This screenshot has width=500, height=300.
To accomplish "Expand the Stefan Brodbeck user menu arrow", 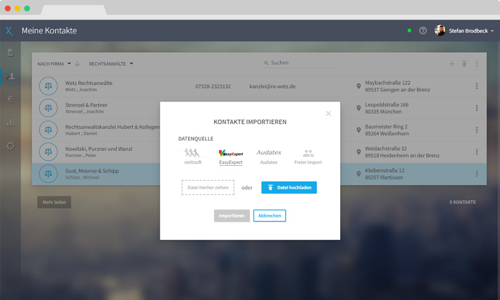I will point(493,31).
